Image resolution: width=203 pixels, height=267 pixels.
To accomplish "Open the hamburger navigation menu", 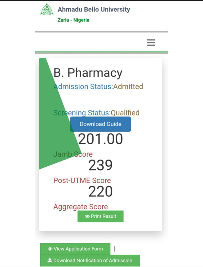I will point(151,43).
